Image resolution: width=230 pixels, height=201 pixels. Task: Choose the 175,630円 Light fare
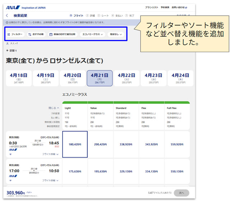click(75, 171)
